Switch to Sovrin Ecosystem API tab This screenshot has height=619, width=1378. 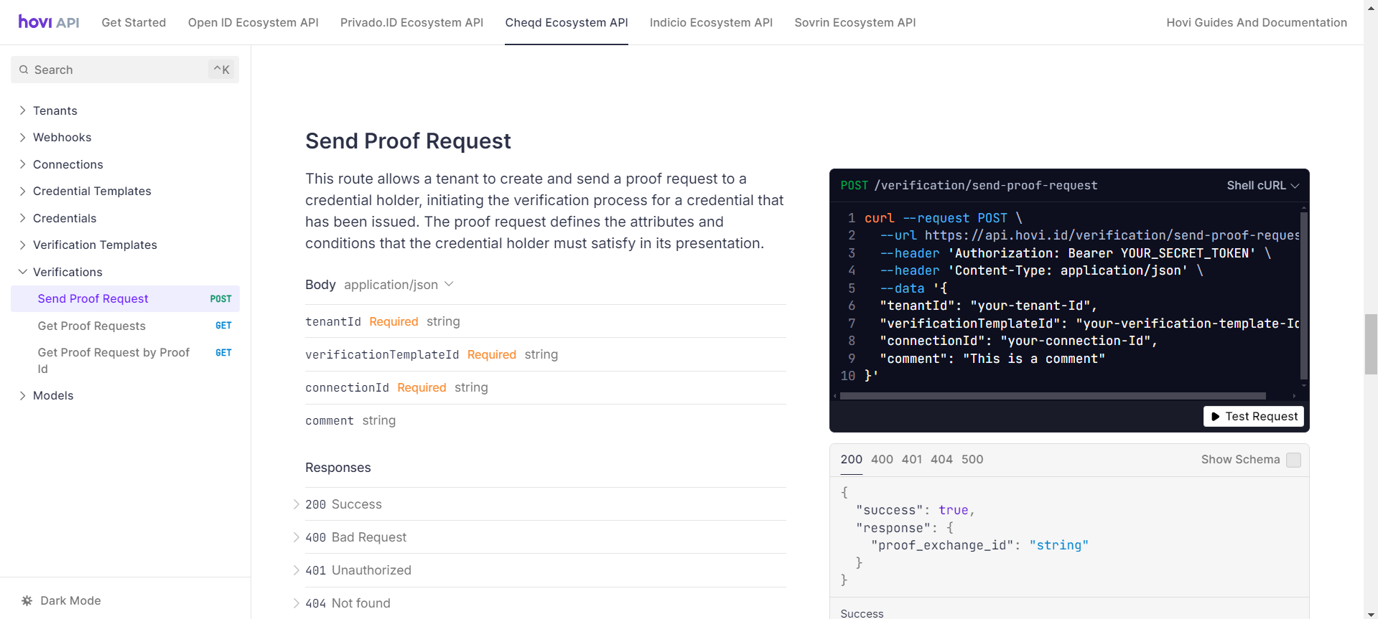coord(855,22)
